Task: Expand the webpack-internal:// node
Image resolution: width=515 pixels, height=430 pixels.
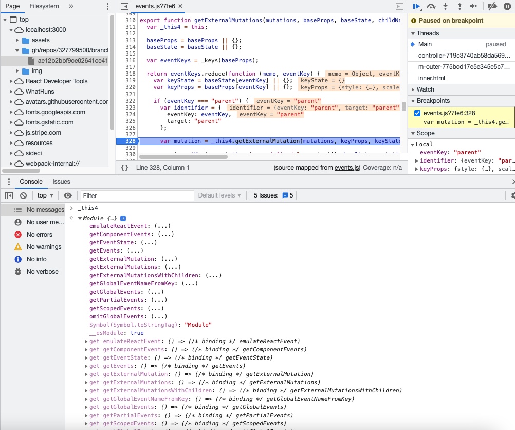Action: pos(11,164)
